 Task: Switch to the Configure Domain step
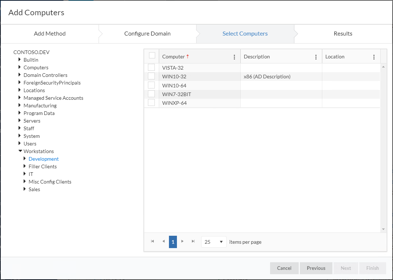tap(147, 34)
